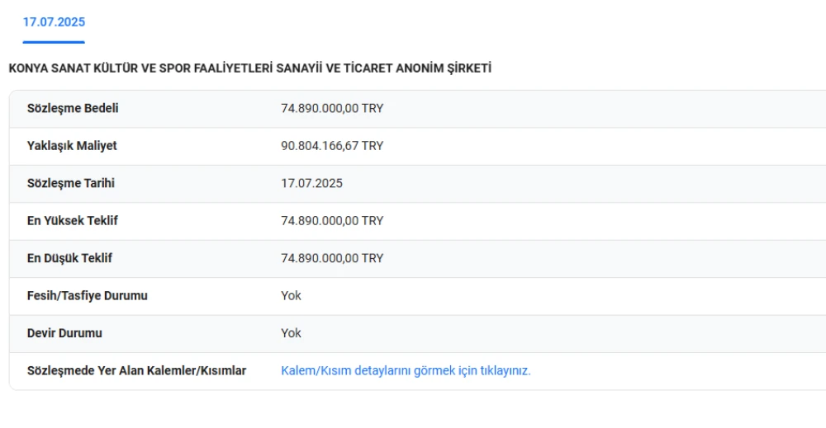Screen dimensions: 826x428
Task: Click the Devir Durumu row label
Action: [64, 334]
